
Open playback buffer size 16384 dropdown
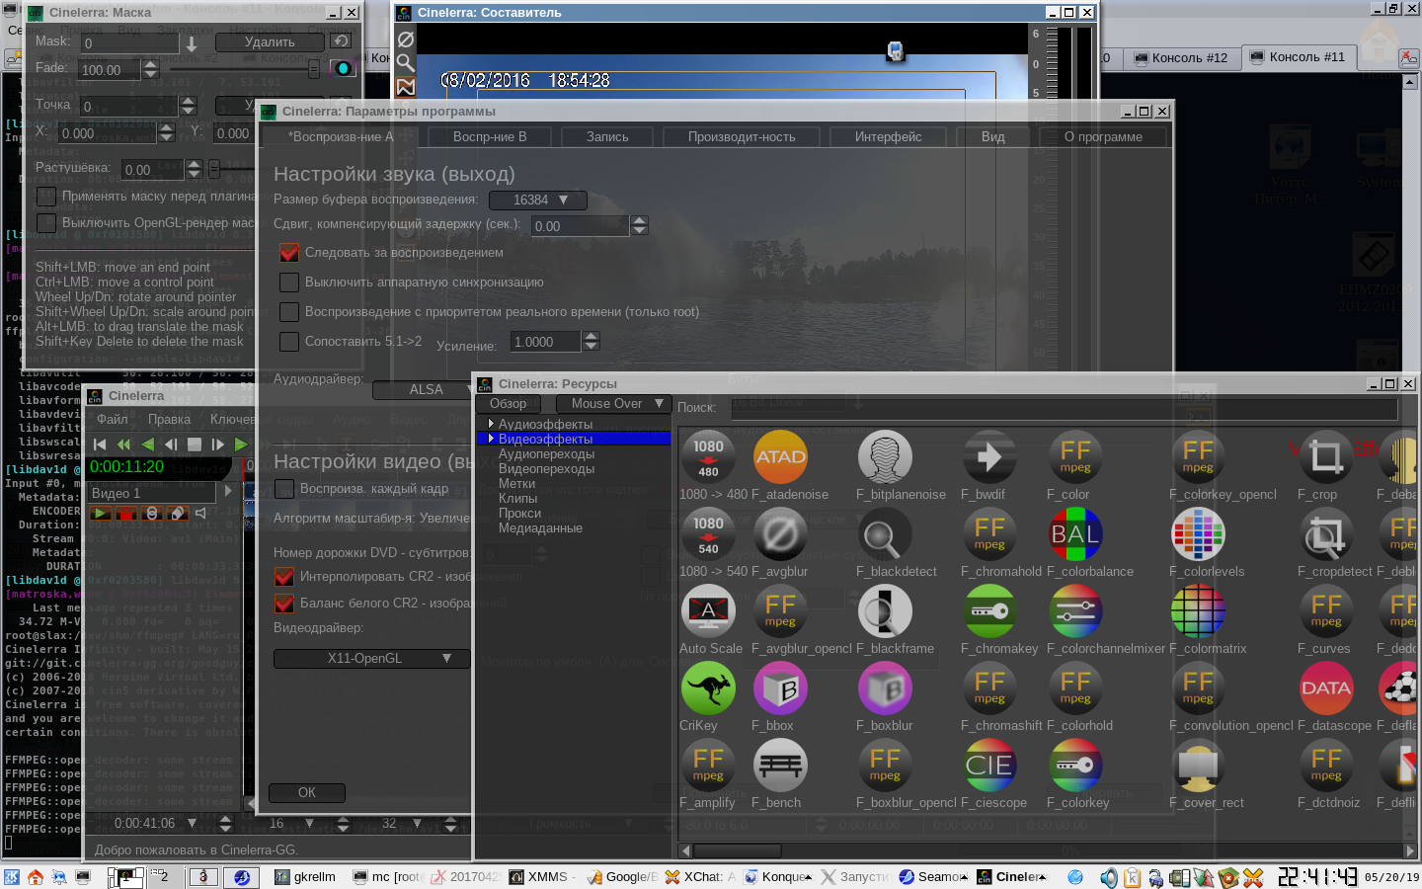pyautogui.click(x=540, y=201)
